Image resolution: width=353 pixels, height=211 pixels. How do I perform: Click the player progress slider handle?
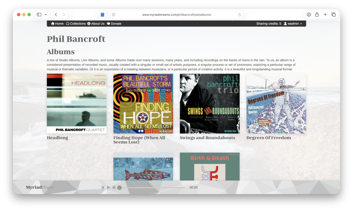pyautogui.click(x=119, y=187)
